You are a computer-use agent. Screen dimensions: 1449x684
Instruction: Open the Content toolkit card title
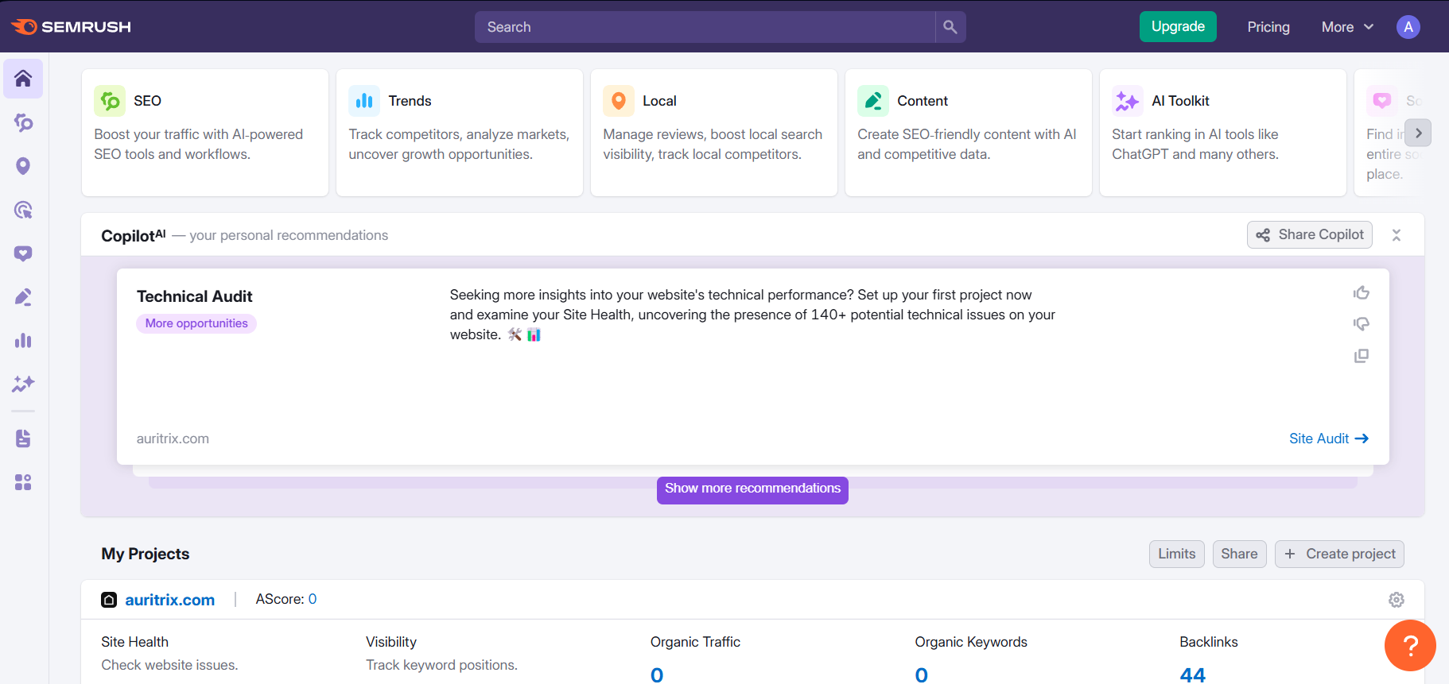point(923,101)
